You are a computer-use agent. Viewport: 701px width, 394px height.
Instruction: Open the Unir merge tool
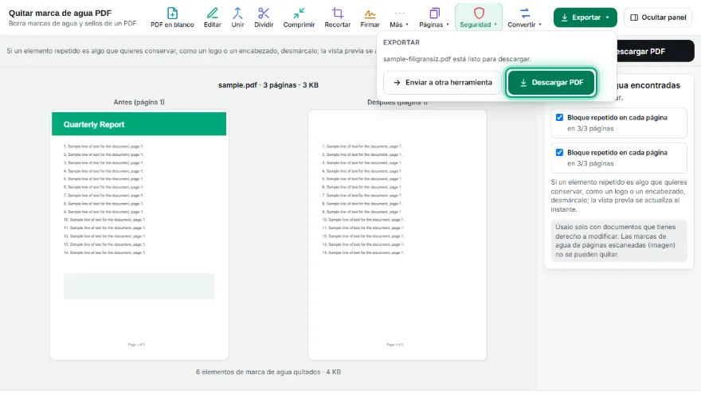tap(237, 18)
